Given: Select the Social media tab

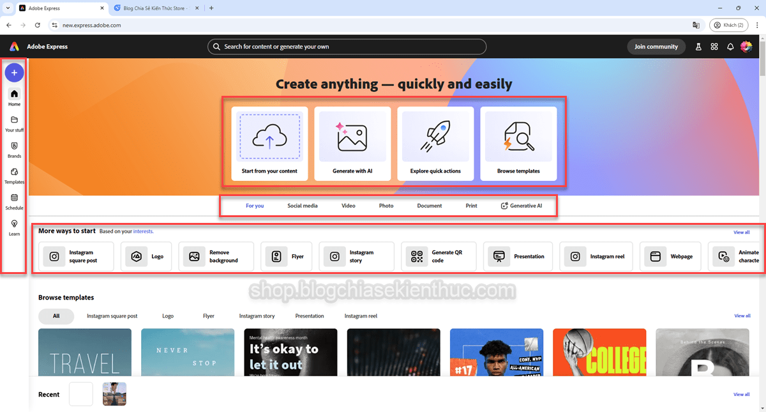Looking at the screenshot, I should click(x=303, y=206).
